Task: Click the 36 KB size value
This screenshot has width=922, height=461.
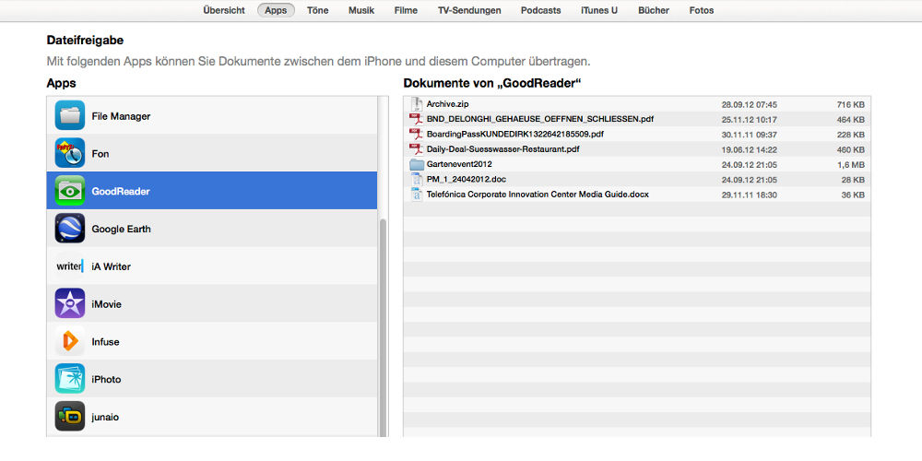Action: point(853,195)
